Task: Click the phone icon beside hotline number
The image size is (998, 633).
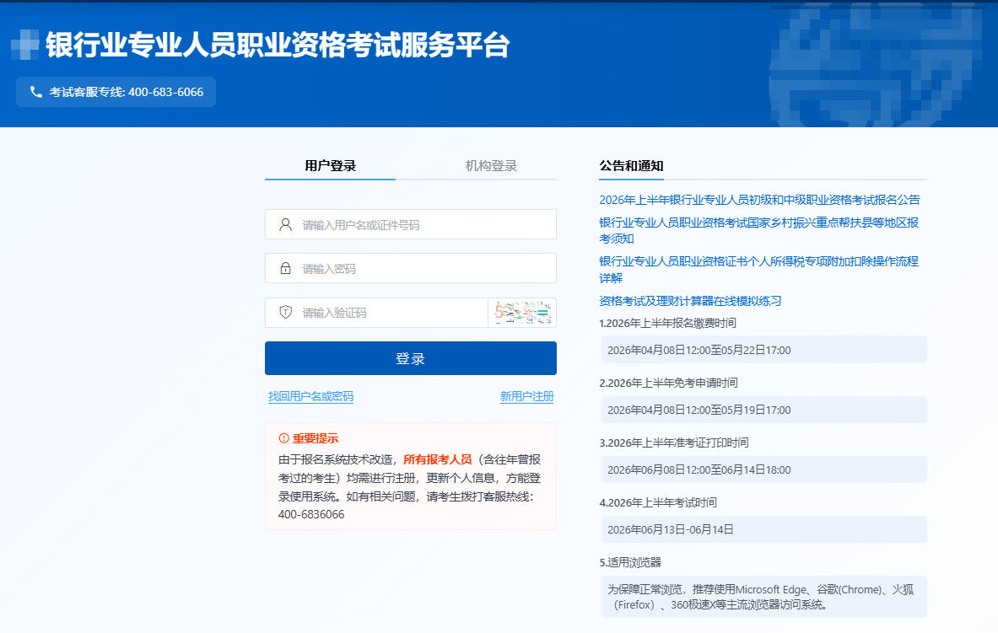Action: point(36,92)
